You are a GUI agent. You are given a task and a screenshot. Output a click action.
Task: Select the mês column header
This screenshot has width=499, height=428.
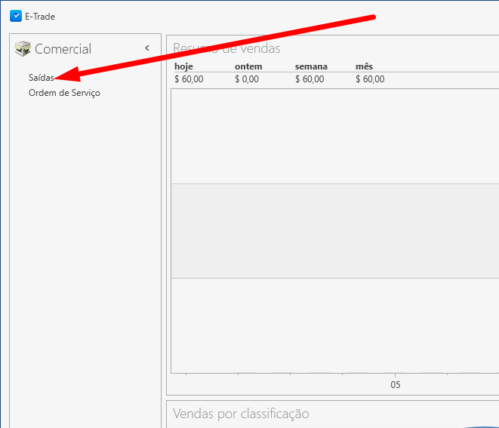click(x=364, y=66)
